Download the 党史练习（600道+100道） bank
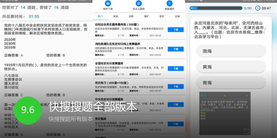277x138 pixels. pos(176,87)
